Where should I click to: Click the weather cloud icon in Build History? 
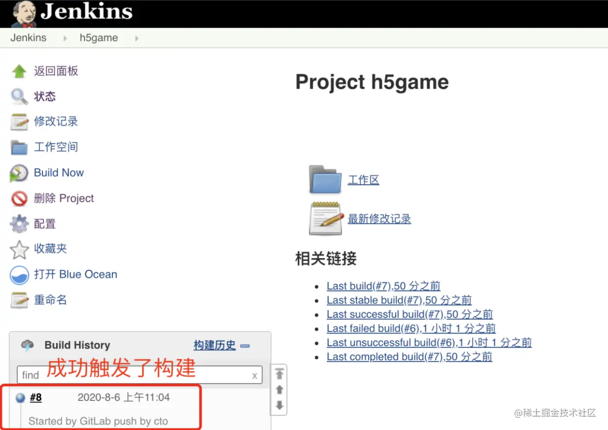(28, 345)
